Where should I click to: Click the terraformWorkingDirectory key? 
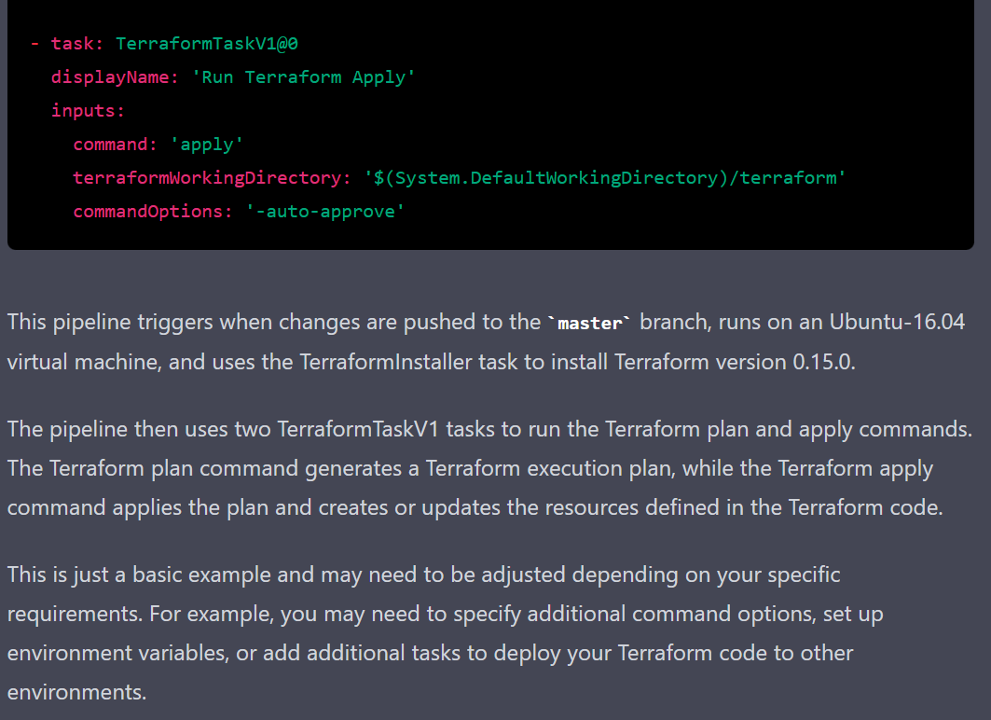[207, 178]
